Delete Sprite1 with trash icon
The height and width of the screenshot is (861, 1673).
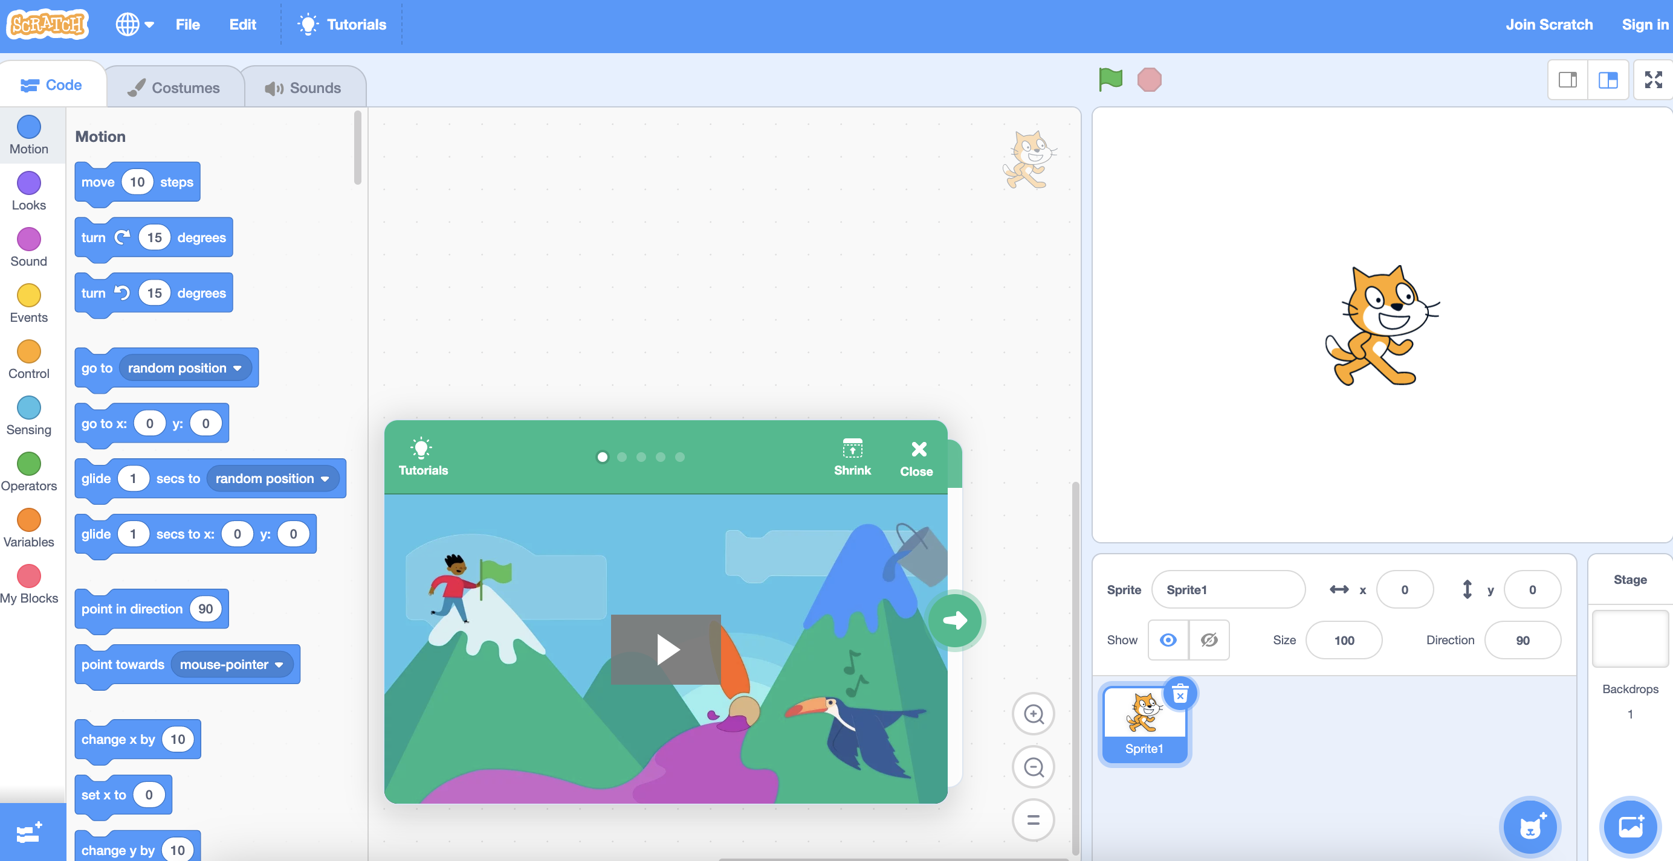1180,694
